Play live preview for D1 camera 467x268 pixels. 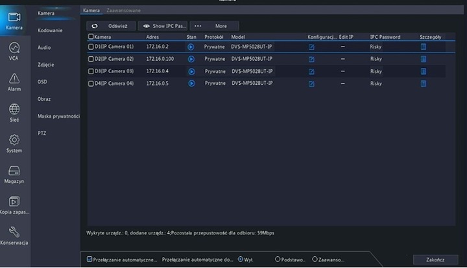(x=191, y=47)
